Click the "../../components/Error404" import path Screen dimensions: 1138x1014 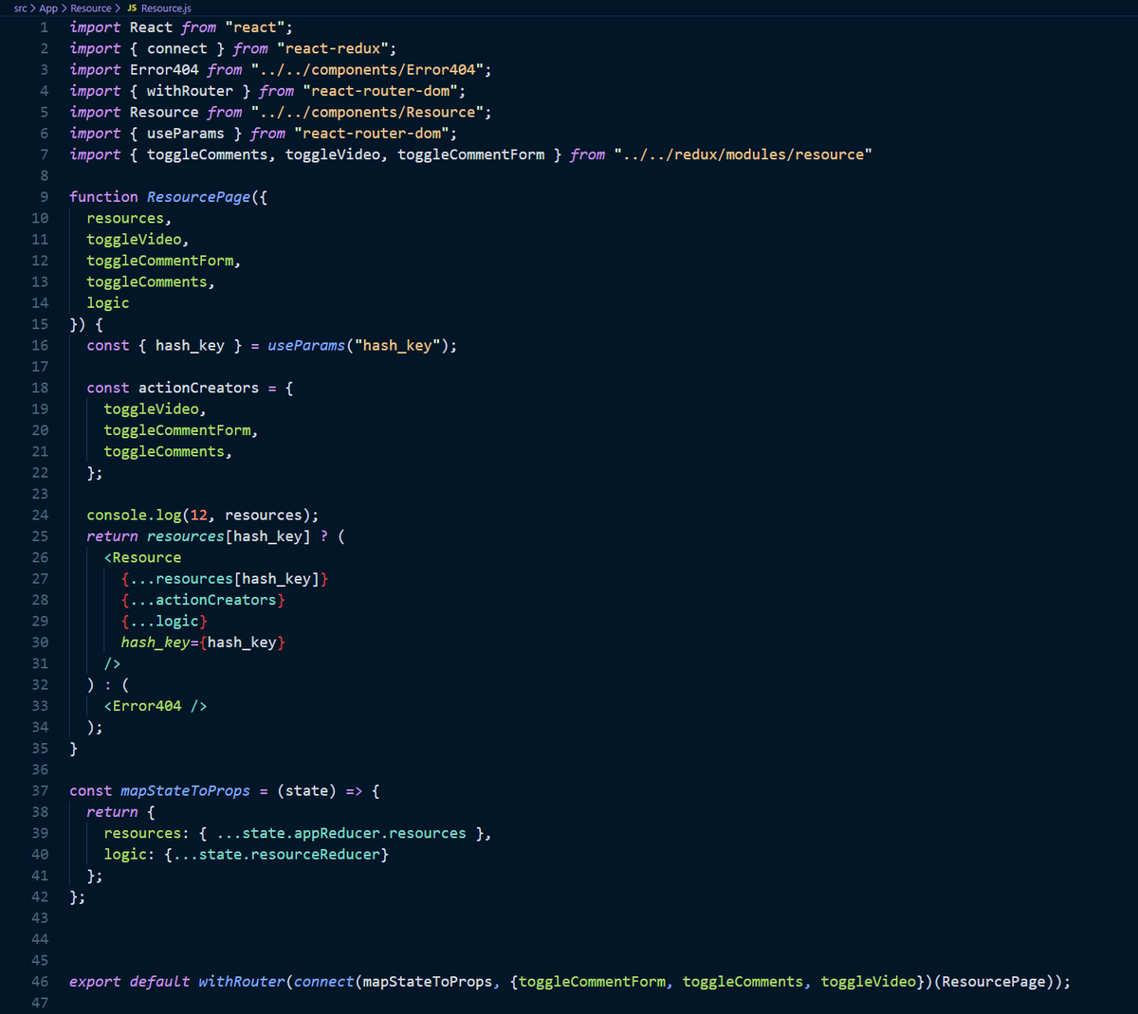[x=367, y=70]
